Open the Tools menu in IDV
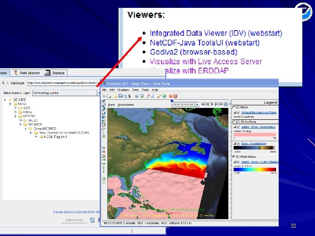Viewport: 315px width, 236px height. (145, 90)
